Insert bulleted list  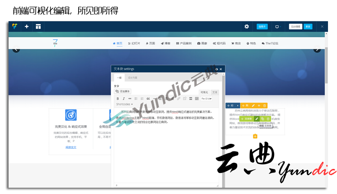coord(136,99)
